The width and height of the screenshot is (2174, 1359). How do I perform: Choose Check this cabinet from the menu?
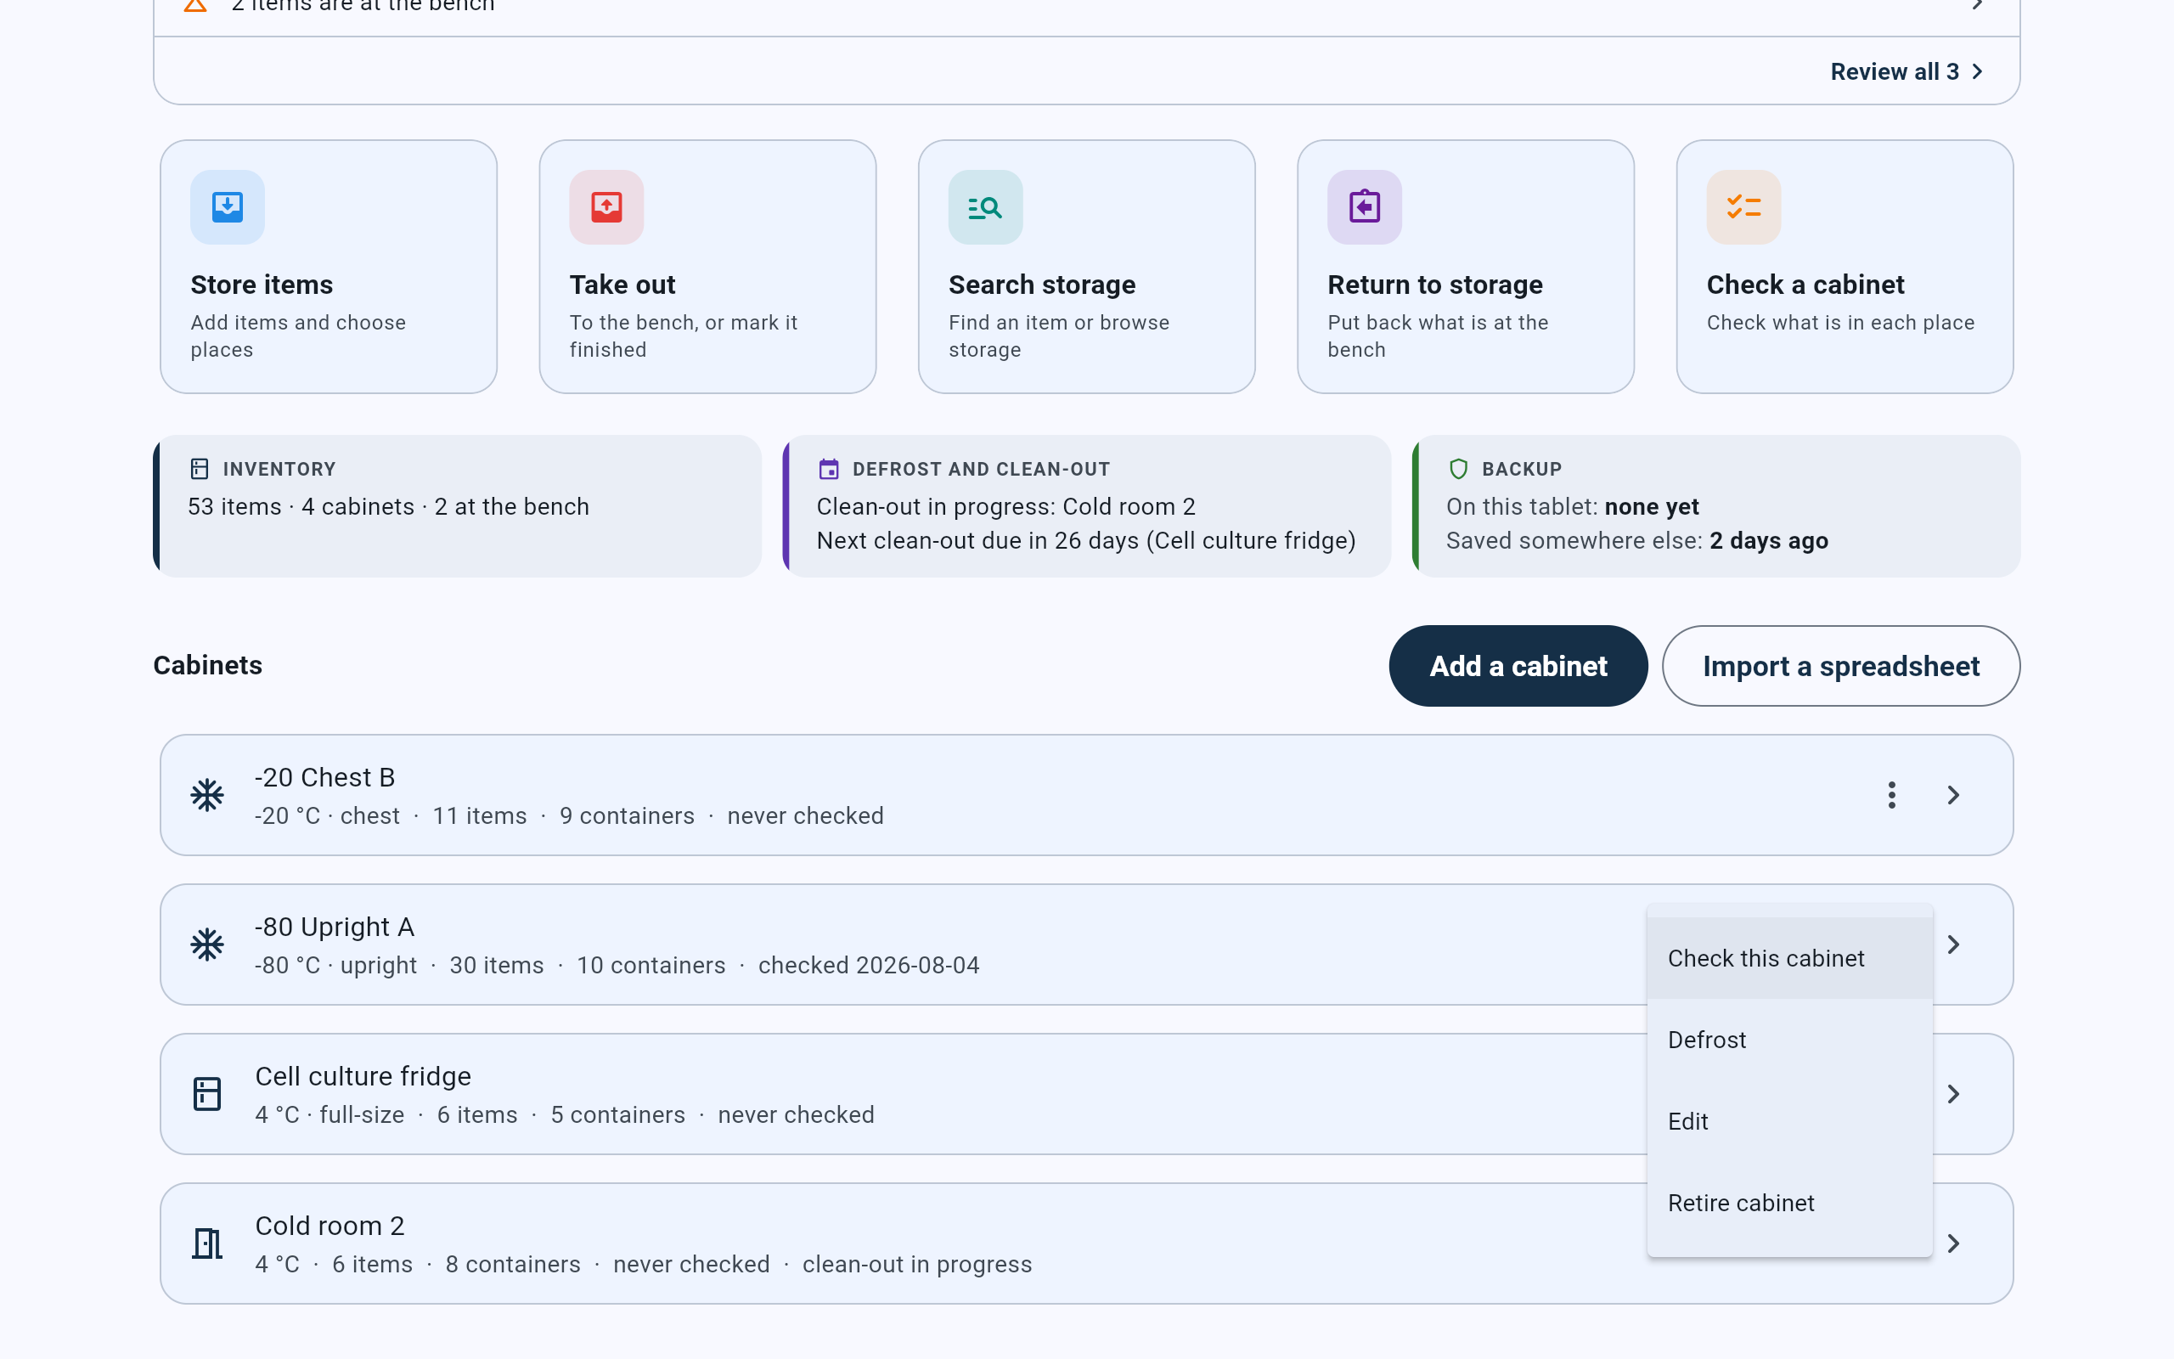[1789, 958]
